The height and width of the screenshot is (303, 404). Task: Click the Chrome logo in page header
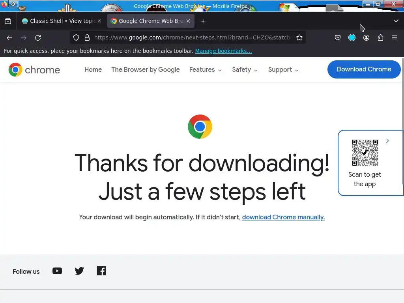point(34,70)
